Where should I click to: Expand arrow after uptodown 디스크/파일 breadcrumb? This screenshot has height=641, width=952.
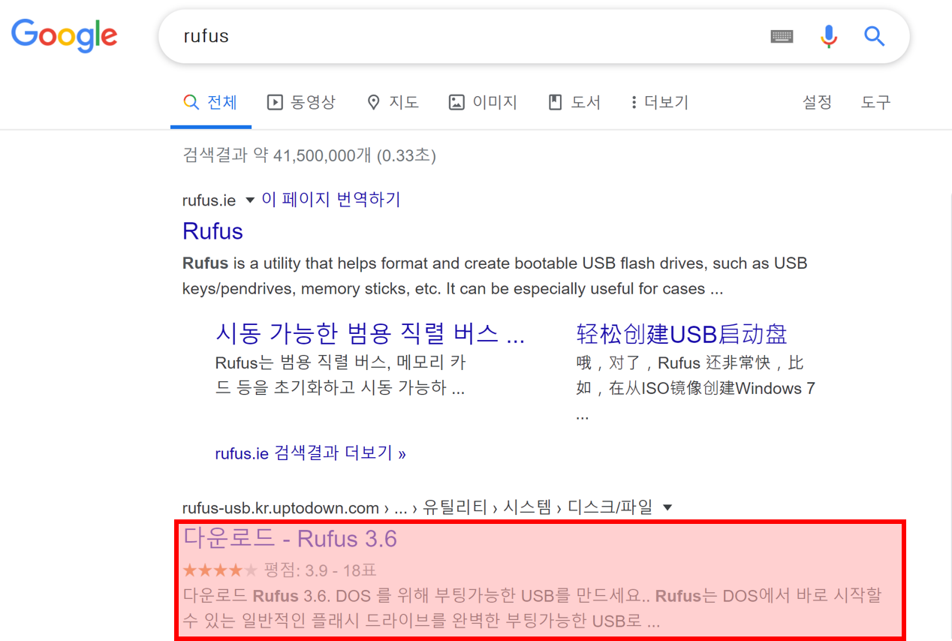tap(667, 508)
